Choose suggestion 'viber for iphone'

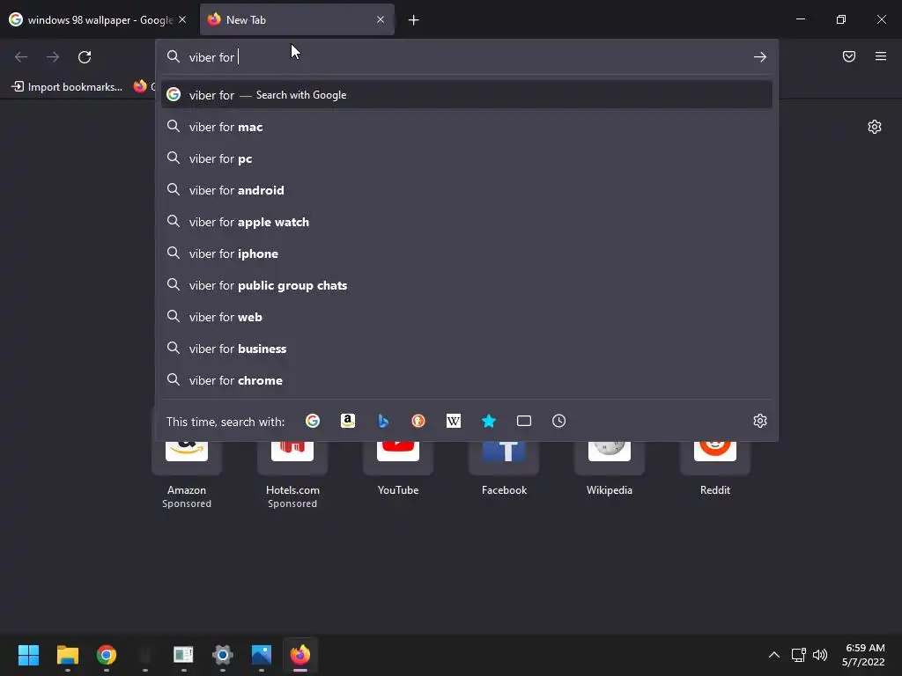click(467, 253)
